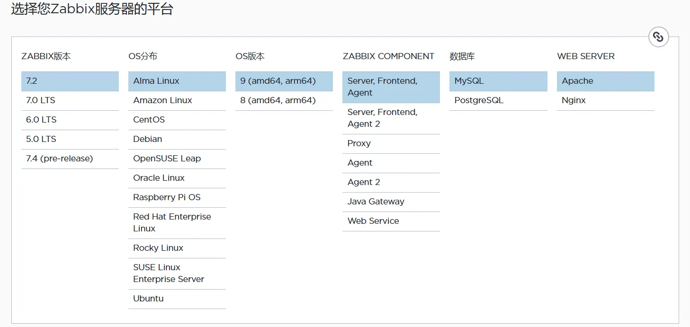
Task: Copy the configuration permalink via chain icon
Action: tap(658, 37)
